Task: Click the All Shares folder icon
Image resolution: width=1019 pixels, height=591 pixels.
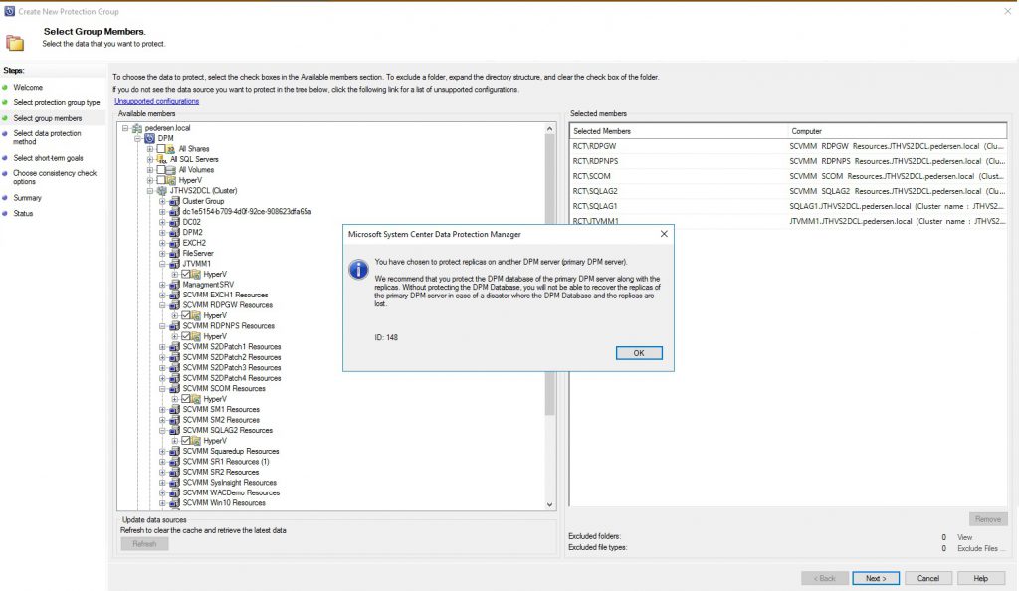Action: (x=171, y=149)
